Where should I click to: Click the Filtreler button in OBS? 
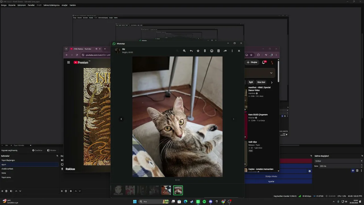[52, 150]
